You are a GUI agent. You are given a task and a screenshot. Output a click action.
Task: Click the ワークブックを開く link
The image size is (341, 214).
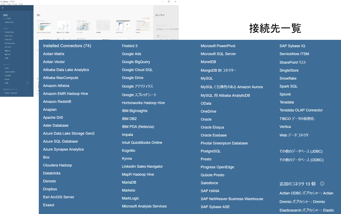point(145,18)
